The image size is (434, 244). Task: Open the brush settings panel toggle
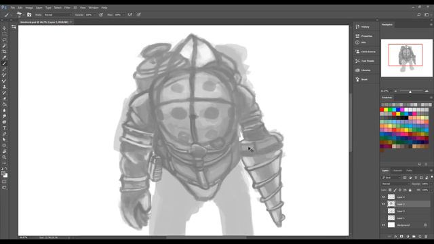[x=29, y=15]
